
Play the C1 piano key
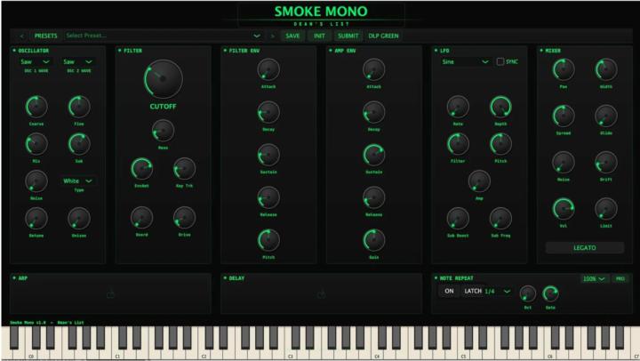[117, 353]
